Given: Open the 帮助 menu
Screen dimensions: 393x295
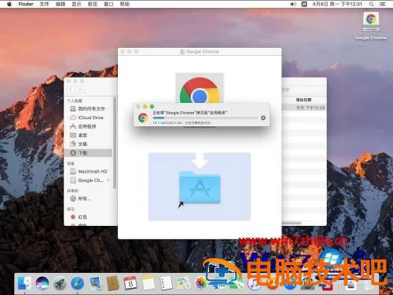Looking at the screenshot, I should coord(125,4).
